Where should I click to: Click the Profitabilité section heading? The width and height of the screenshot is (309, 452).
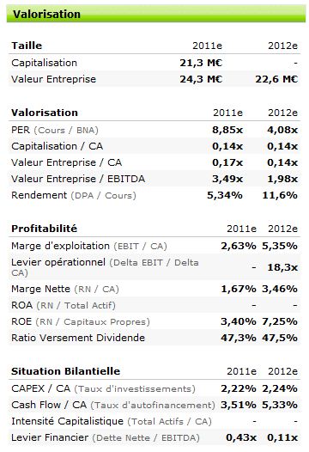[44, 229]
